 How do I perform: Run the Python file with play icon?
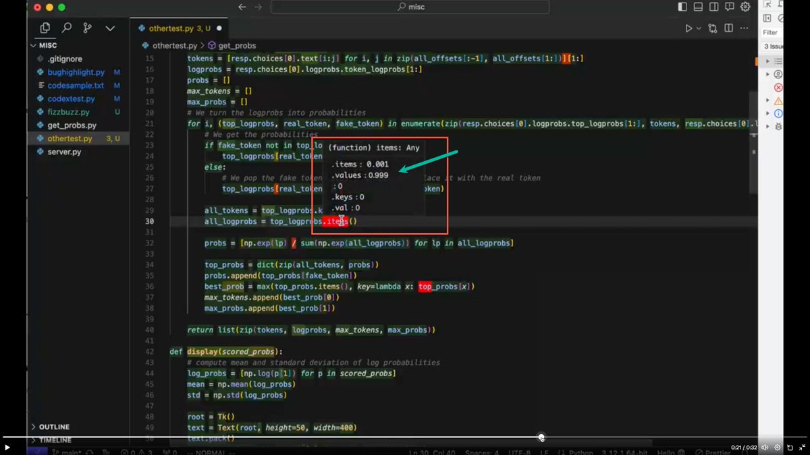(688, 28)
